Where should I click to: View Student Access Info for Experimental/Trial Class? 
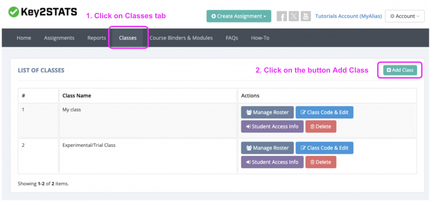273,162
